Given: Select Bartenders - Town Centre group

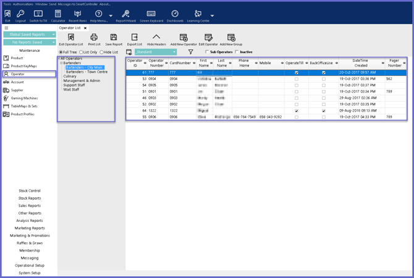Looking at the screenshot, I should (x=87, y=72).
